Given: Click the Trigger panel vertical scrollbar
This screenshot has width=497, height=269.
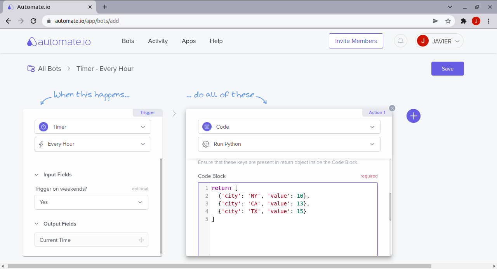Looking at the screenshot, I should [x=161, y=206].
